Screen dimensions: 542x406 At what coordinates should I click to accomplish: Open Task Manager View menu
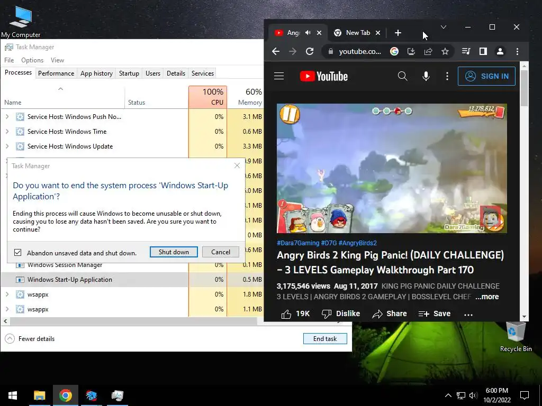click(x=57, y=60)
